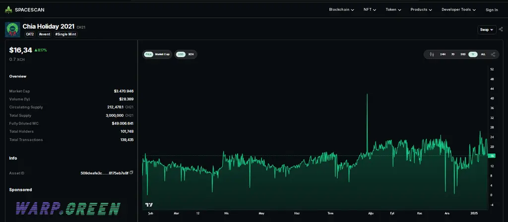Open the Warp.green sponsored banner
The width and height of the screenshot is (508, 222).
pos(68,209)
